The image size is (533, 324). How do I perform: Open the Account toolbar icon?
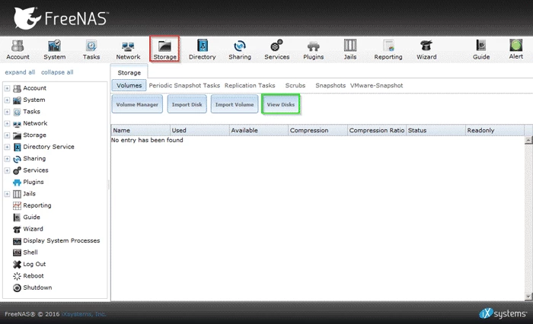tap(18, 49)
